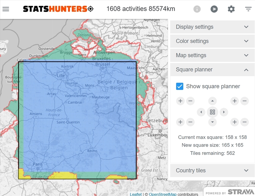Move planner square left with arrow
This screenshot has height=196, width=255.
click(x=201, y=112)
